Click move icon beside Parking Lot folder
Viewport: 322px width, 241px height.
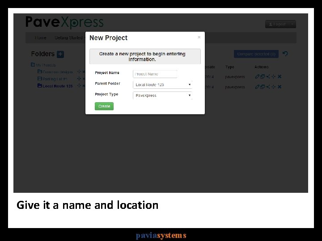pyautogui.click(x=79, y=79)
